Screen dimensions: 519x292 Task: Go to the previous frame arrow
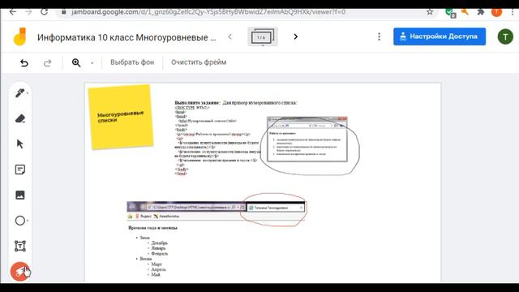point(230,36)
